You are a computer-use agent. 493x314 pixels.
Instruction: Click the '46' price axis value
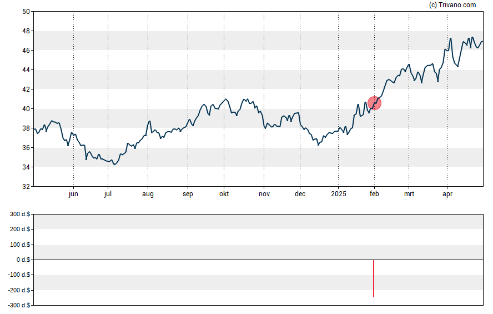tap(26, 51)
